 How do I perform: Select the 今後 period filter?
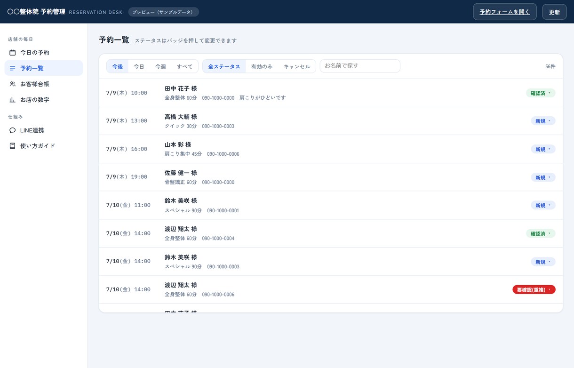[118, 66]
